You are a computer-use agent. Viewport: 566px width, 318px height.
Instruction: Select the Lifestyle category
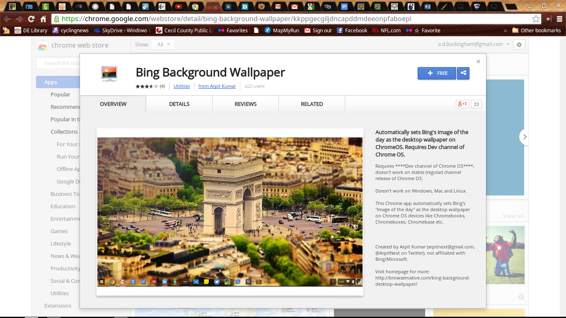coord(60,243)
